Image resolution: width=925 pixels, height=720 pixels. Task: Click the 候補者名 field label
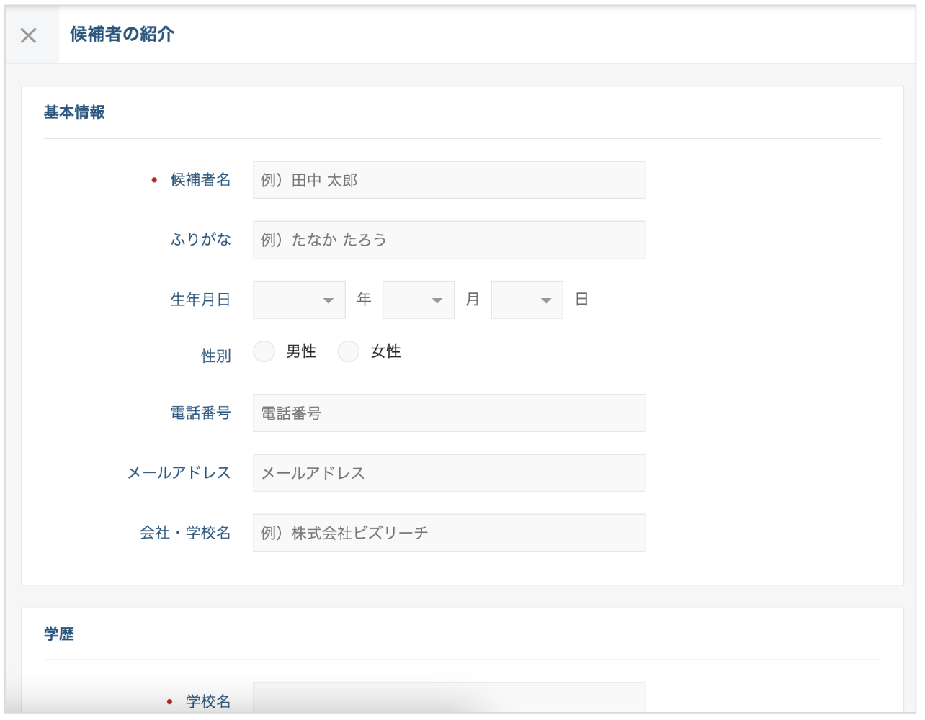coord(200,180)
